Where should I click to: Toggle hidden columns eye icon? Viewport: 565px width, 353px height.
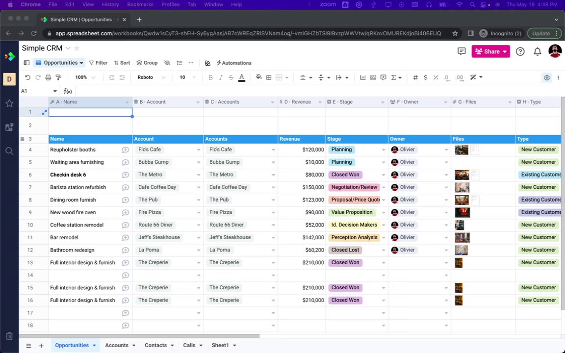[167, 63]
